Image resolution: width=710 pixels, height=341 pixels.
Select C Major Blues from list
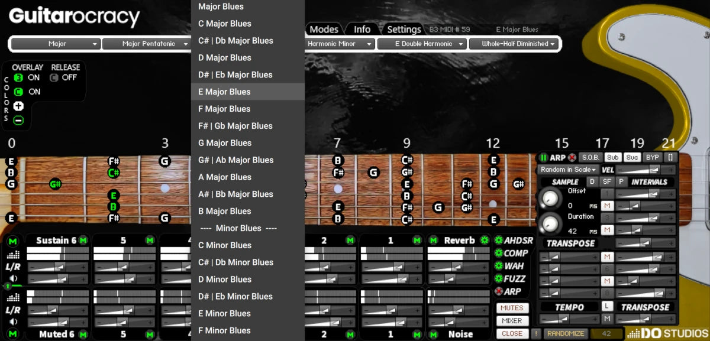(248, 24)
